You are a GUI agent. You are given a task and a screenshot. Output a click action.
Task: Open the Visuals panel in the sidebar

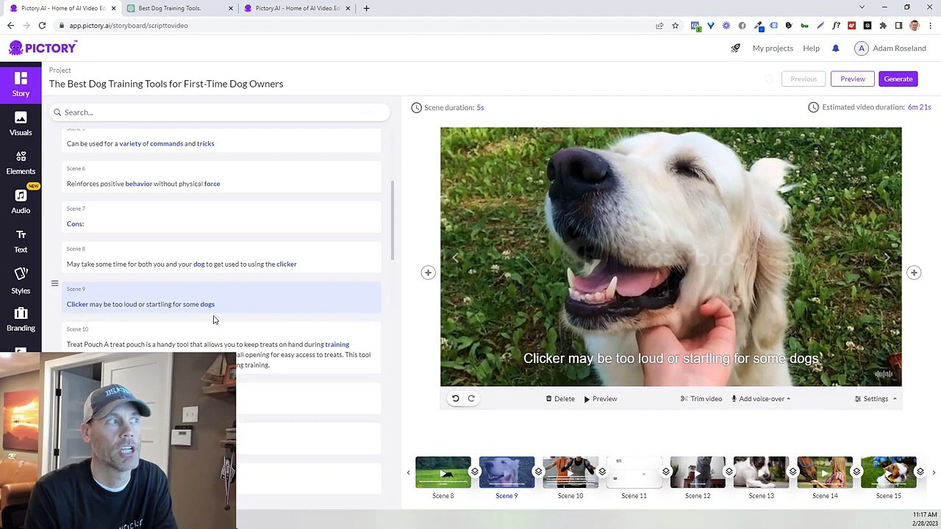coord(21,123)
